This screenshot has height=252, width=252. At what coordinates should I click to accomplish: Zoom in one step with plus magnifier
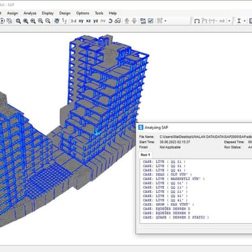point(40,21)
